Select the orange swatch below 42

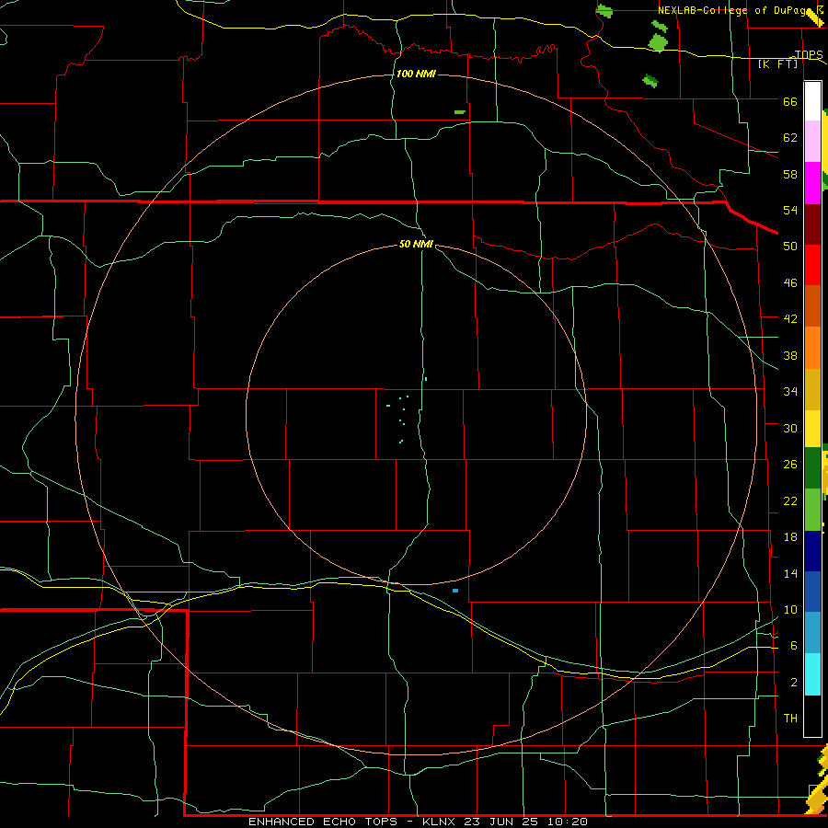coord(812,348)
